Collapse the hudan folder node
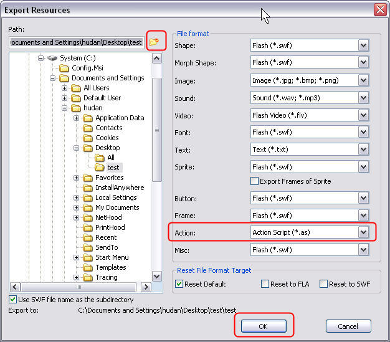This screenshot has height=342, width=390. point(64,108)
